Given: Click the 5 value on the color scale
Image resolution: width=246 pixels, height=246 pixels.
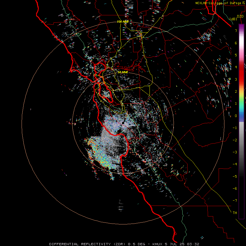Looking at the screenshot, I should pos(236,55).
